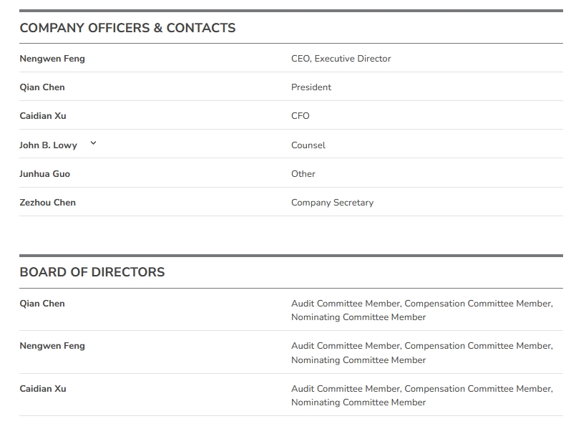Viewport: 586px width, 444px height.
Task: Click the John B. Lowy name
Action: [x=48, y=145]
